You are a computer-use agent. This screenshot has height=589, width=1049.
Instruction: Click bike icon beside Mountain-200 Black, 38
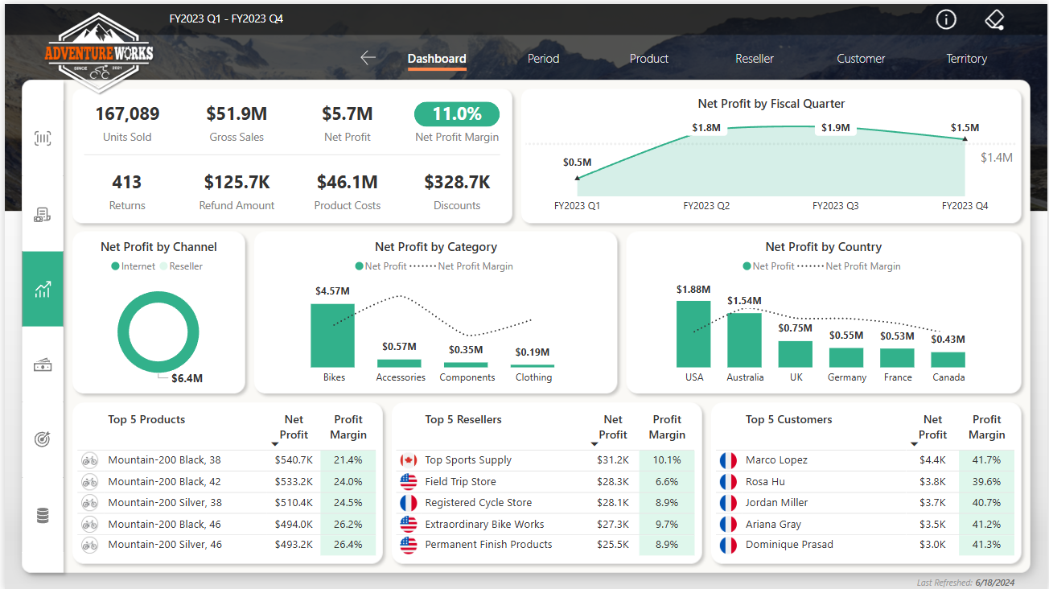point(89,460)
